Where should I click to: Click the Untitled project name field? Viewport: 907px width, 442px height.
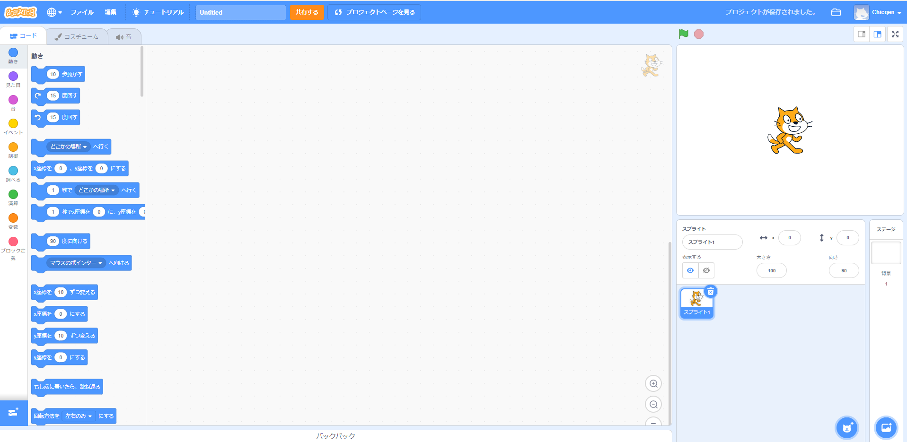coord(240,12)
